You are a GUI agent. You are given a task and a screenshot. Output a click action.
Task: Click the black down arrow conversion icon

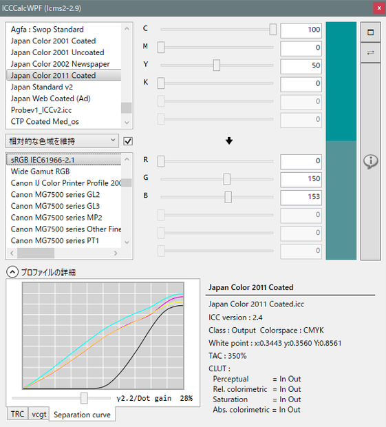tap(229, 140)
